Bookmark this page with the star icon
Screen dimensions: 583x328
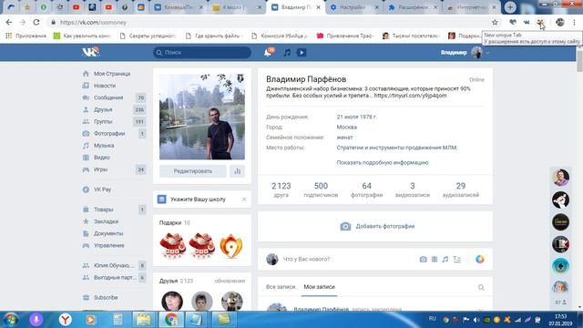(x=495, y=22)
